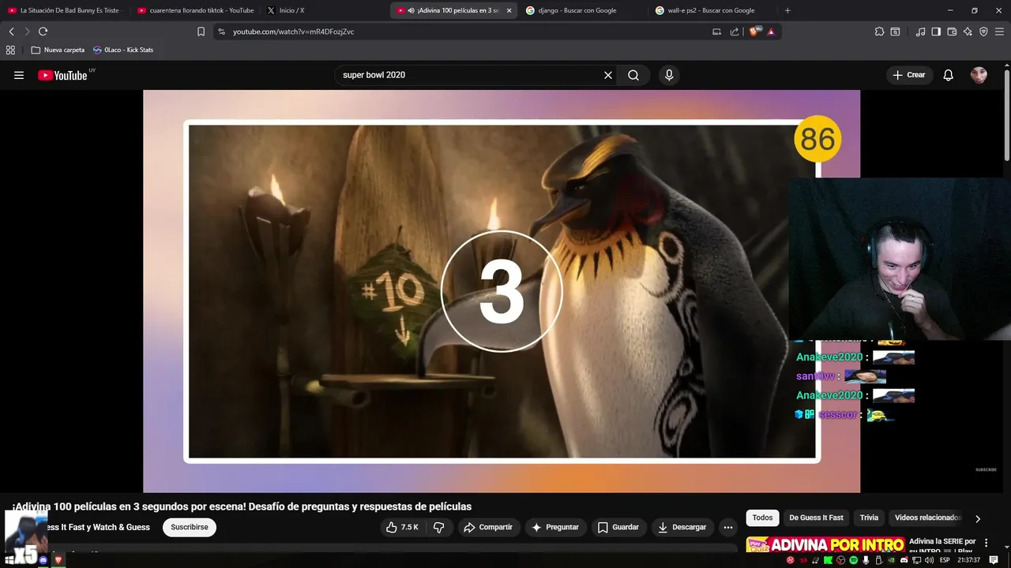
Task: Open the extensions puzzle icon
Action: coord(879,32)
